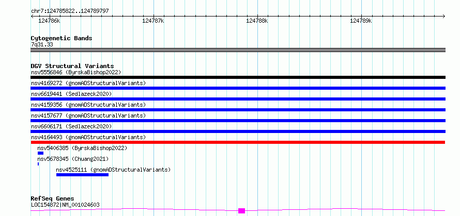
Task: Click the blue bar under nsv6619441
Action: [x=238, y=99]
